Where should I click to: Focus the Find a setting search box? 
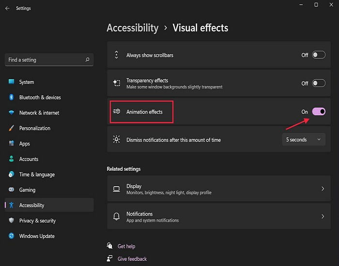[49, 59]
